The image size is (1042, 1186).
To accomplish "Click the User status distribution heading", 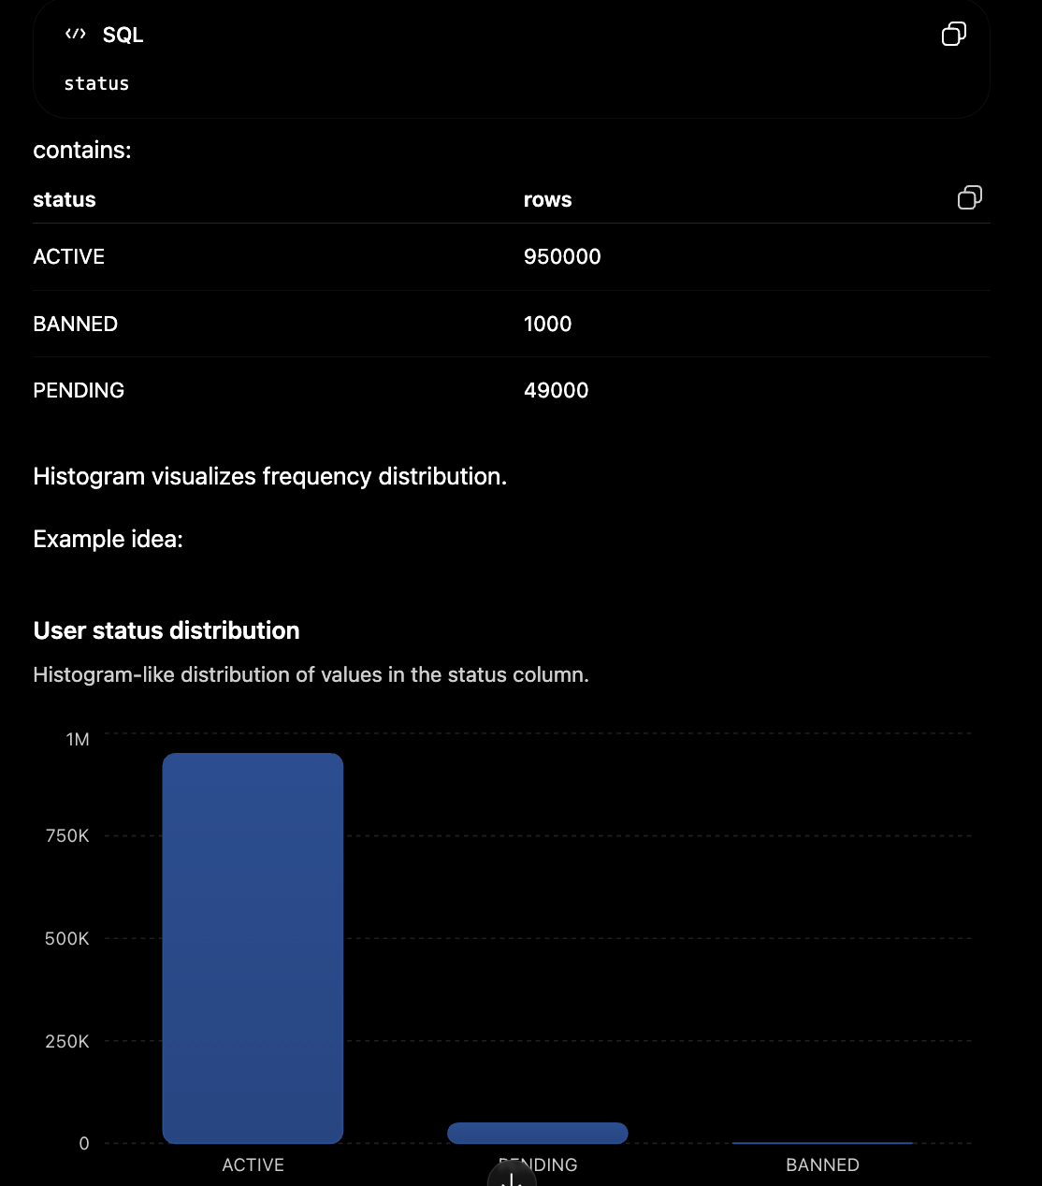I will (x=166, y=630).
